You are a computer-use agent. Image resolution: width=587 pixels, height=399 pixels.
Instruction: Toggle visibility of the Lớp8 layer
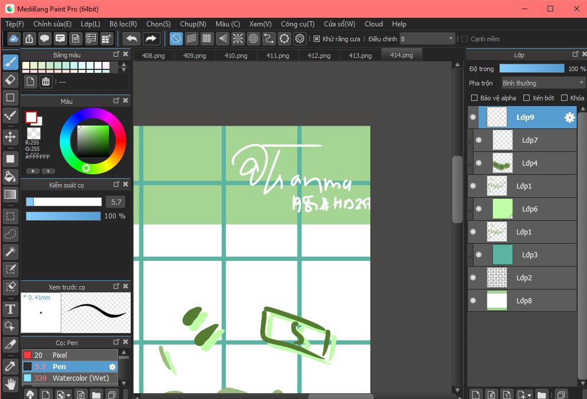click(x=473, y=300)
